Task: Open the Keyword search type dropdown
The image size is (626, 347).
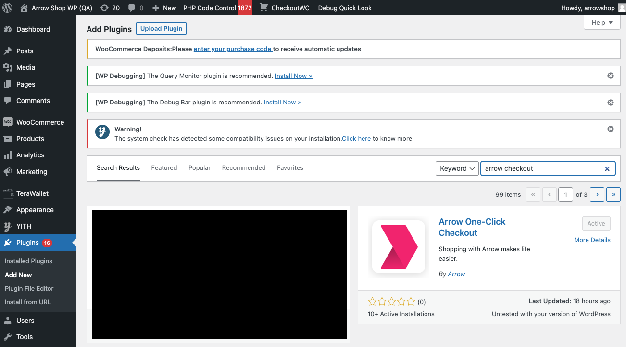Action: click(x=457, y=168)
